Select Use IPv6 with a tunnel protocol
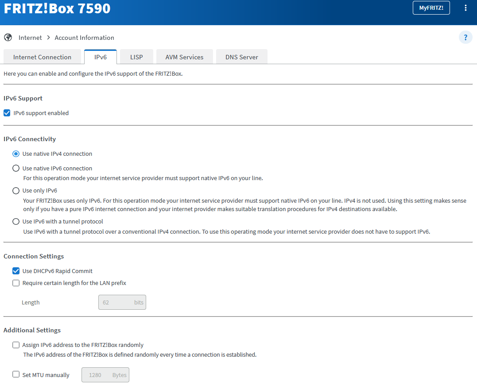Image resolution: width=477 pixels, height=385 pixels. coord(16,222)
